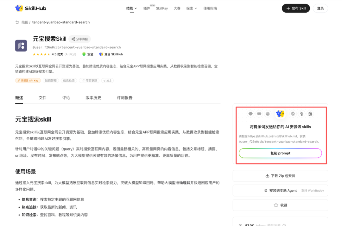Click the share icon in 分享海报
The width and height of the screenshot is (342, 226).
click(x=73, y=39)
